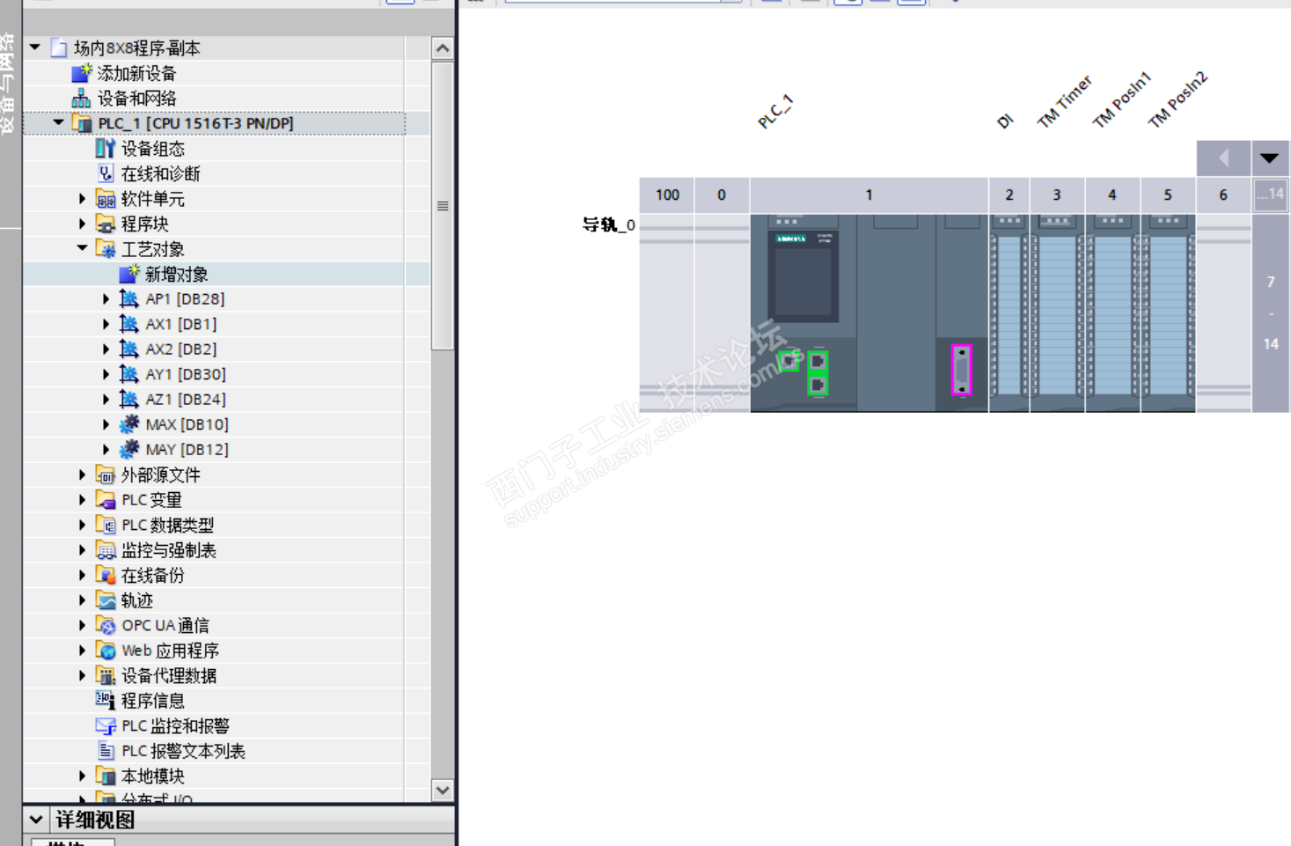The height and width of the screenshot is (846, 1291).
Task: Select the AP1 [DB28] axis icon
Action: pyautogui.click(x=129, y=299)
